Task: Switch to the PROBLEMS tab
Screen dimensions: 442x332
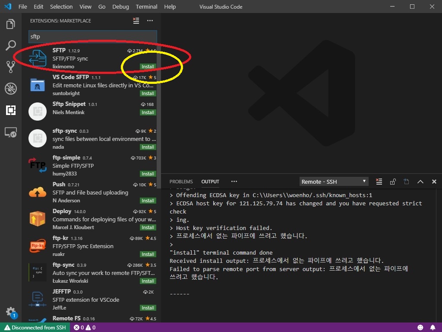Action: point(181,182)
